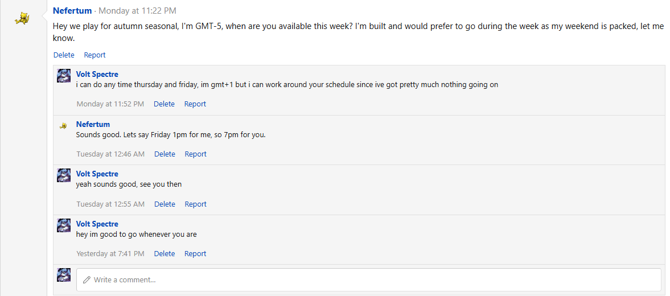Image resolution: width=670 pixels, height=296 pixels.
Task: Report the Monday 11:52 PM comment
Action: click(195, 104)
